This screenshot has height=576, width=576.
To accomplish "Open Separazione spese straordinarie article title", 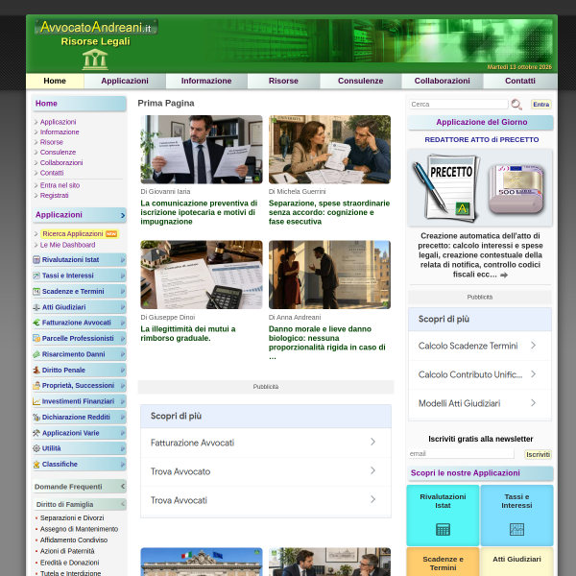I will click(x=329, y=212).
